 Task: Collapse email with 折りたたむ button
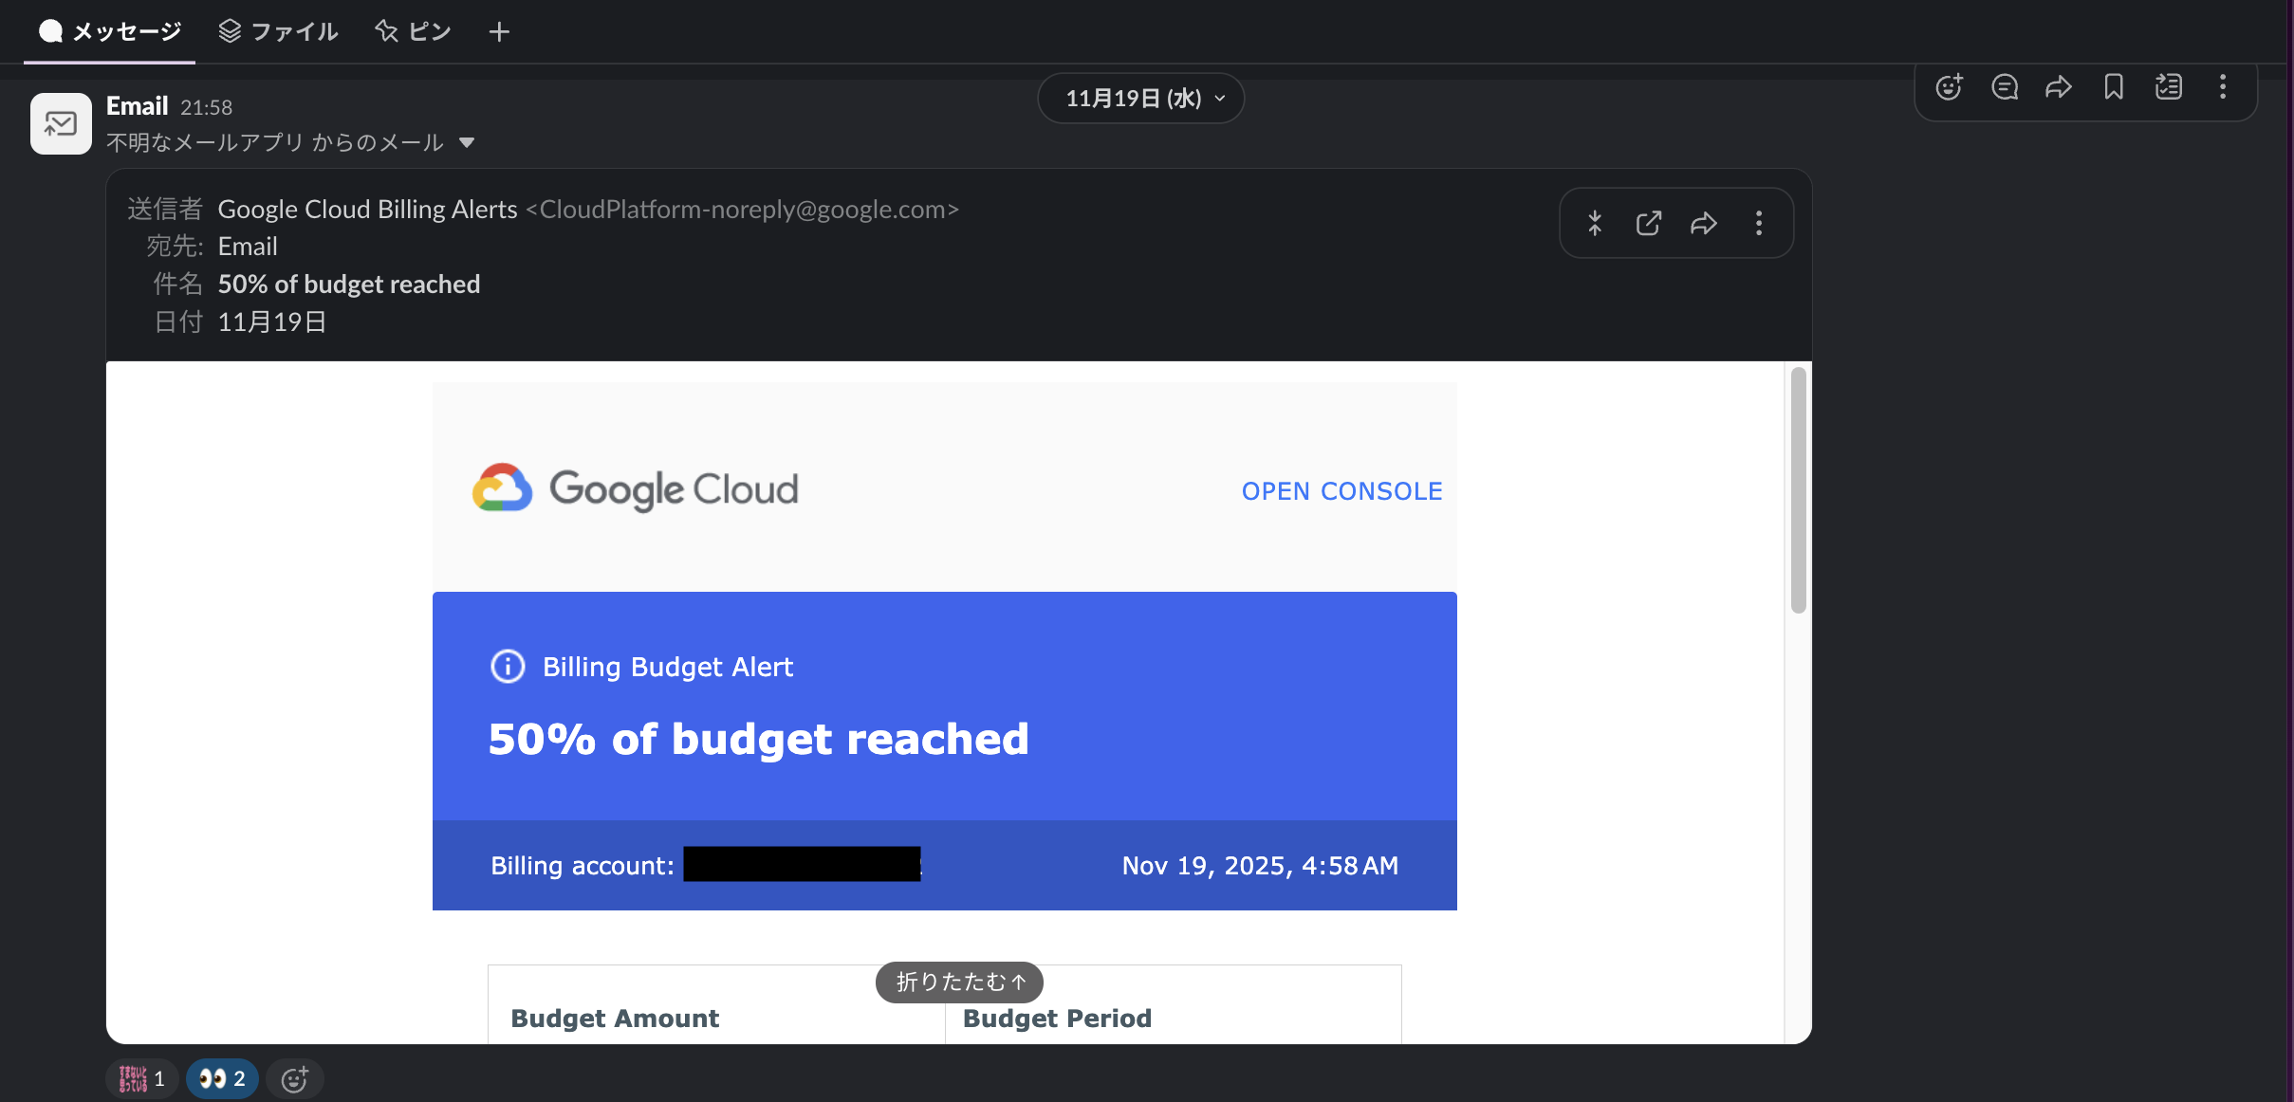click(x=959, y=982)
